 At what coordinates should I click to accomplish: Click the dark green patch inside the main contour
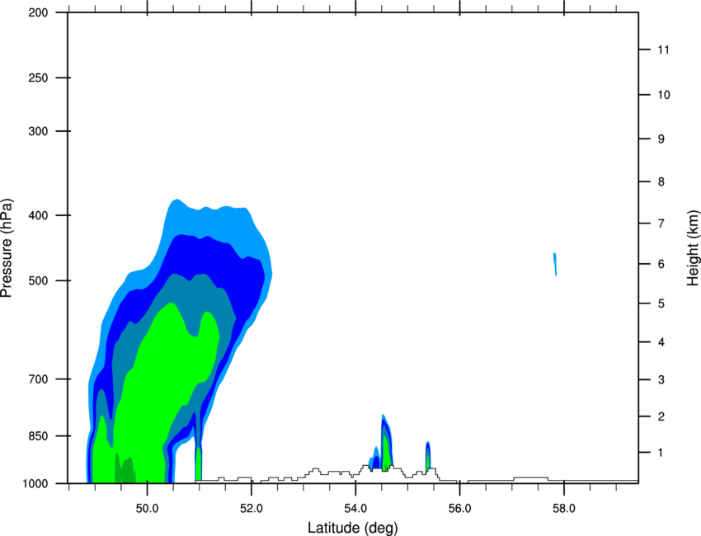coord(125,468)
